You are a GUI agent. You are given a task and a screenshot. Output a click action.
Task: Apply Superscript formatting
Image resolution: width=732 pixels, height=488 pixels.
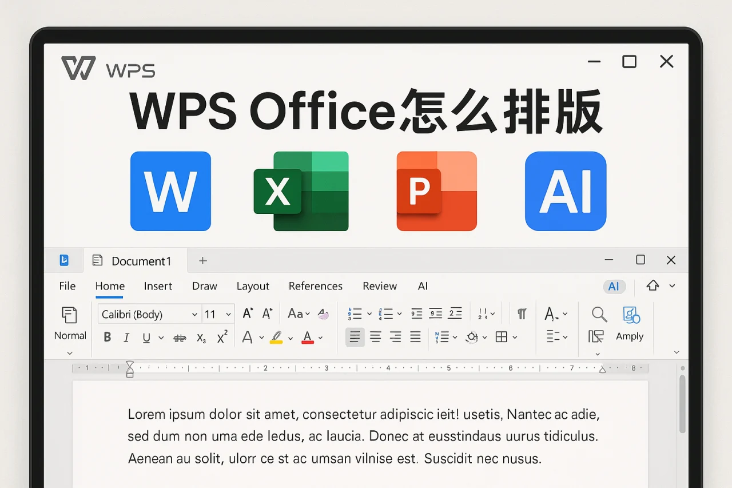pyautogui.click(x=222, y=336)
